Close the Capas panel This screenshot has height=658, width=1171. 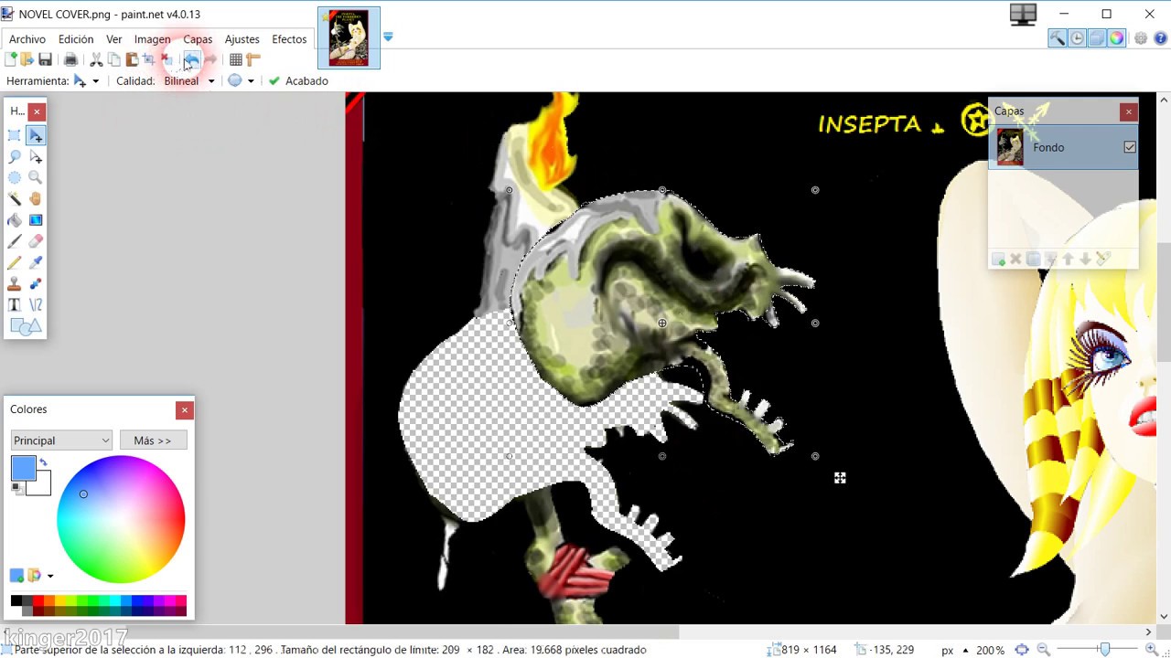1129,111
